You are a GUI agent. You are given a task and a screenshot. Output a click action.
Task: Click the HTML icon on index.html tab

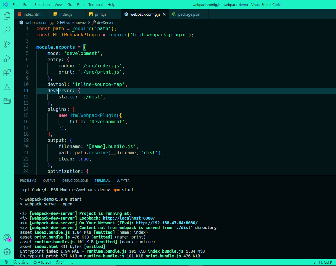click(x=20, y=14)
